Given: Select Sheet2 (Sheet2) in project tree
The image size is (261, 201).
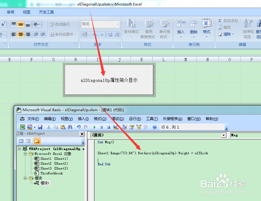Looking at the screenshot, I should tap(54, 163).
